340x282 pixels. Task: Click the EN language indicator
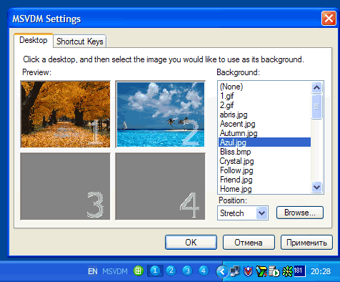[x=93, y=271]
